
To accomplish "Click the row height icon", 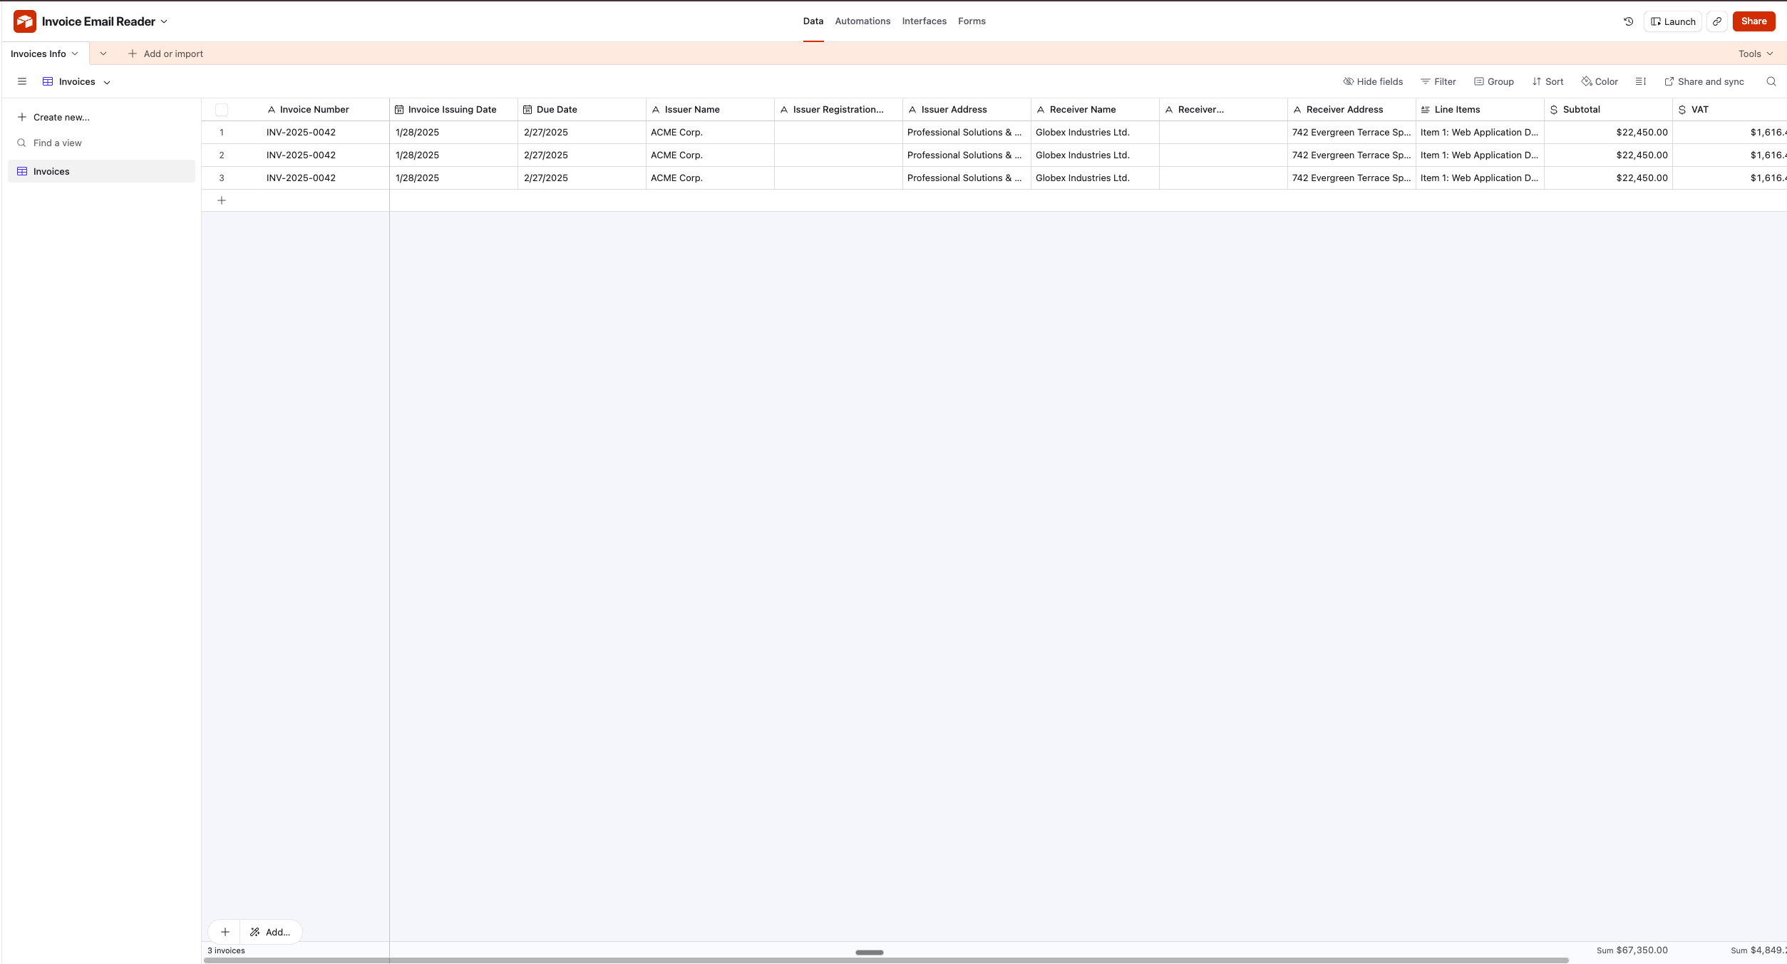I will (1640, 82).
